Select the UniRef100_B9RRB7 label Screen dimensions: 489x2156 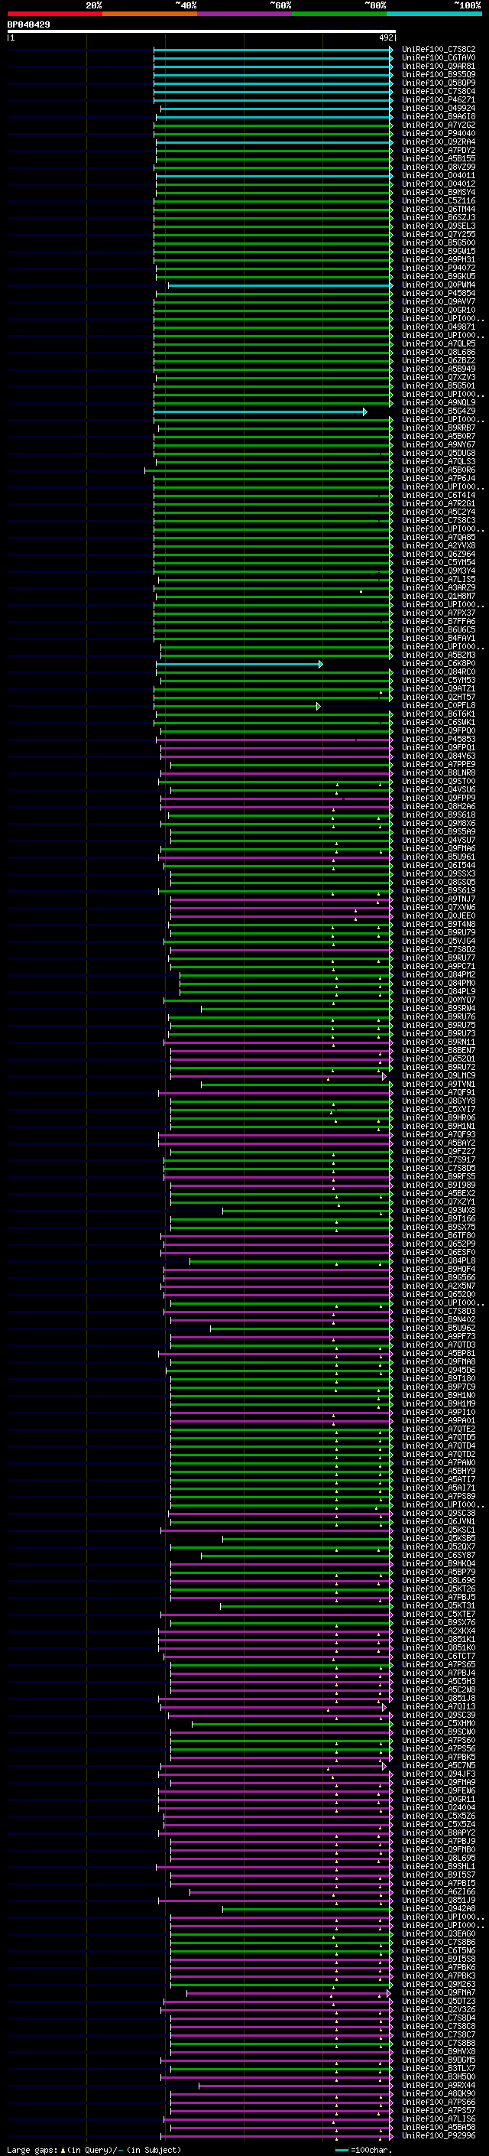(438, 428)
